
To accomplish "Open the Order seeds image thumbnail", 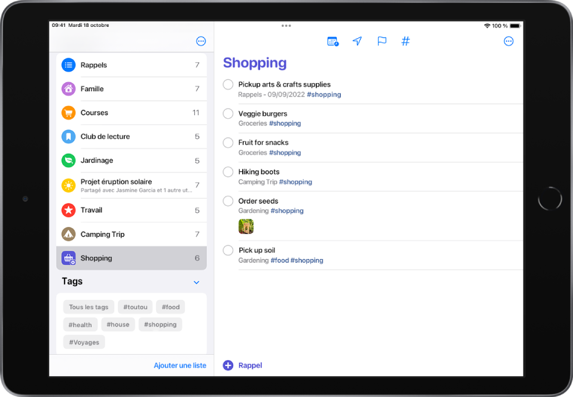I will point(246,226).
